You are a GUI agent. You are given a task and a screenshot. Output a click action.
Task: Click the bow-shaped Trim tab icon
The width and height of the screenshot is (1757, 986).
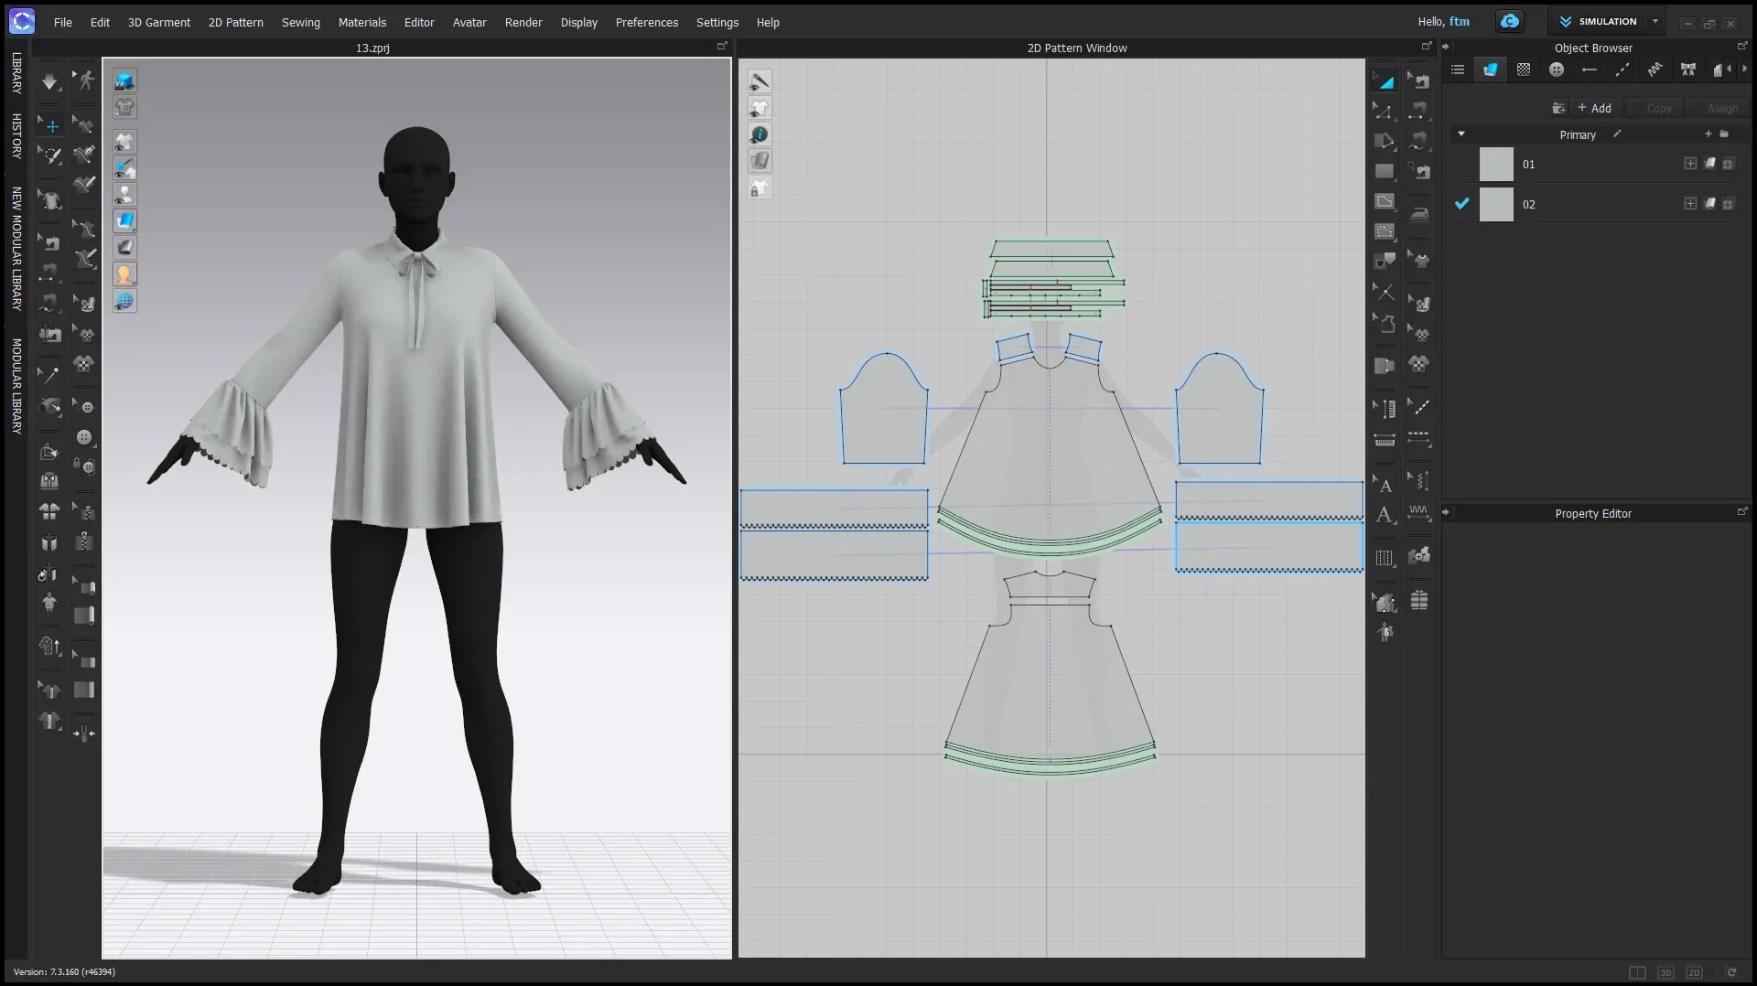point(1687,70)
